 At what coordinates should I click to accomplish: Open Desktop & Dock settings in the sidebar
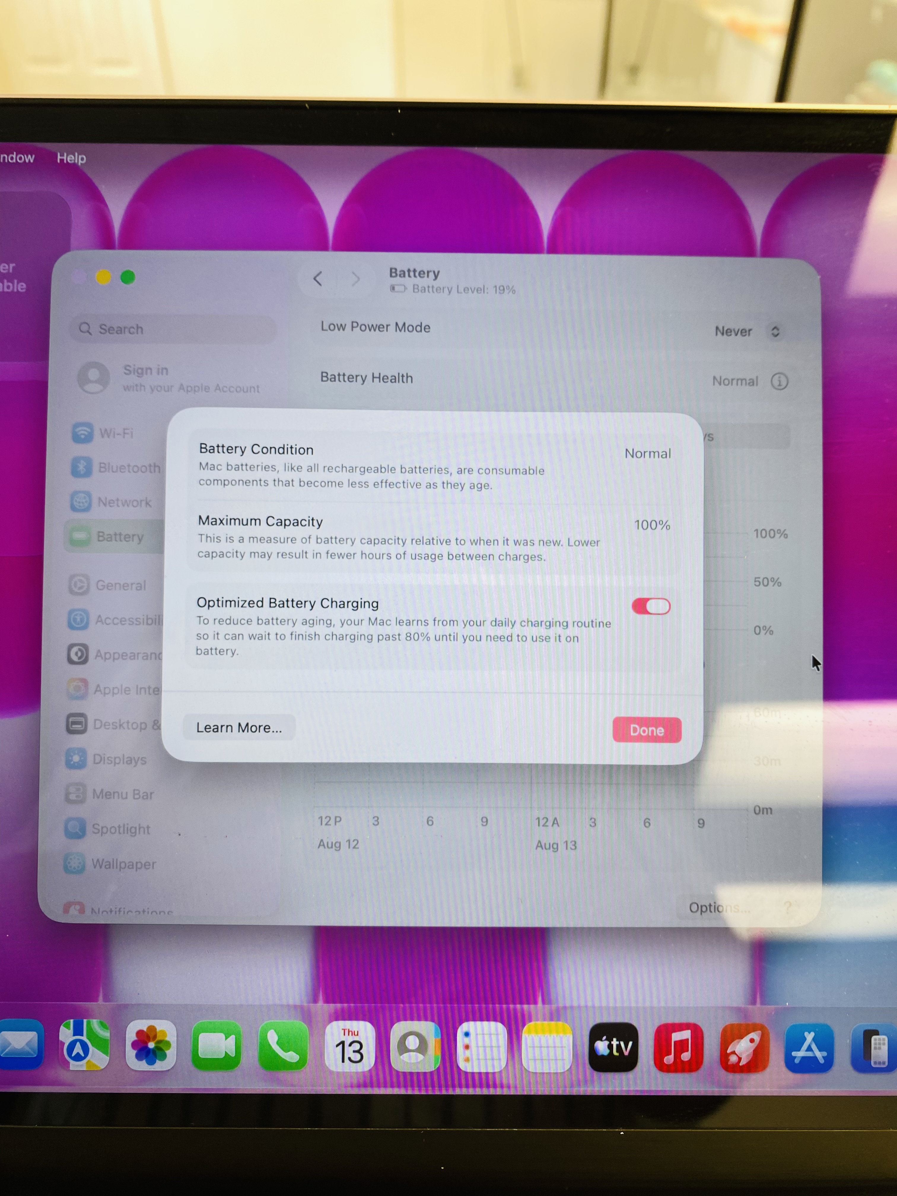tap(113, 724)
